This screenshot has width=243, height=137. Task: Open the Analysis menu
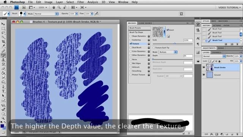coord(93,2)
